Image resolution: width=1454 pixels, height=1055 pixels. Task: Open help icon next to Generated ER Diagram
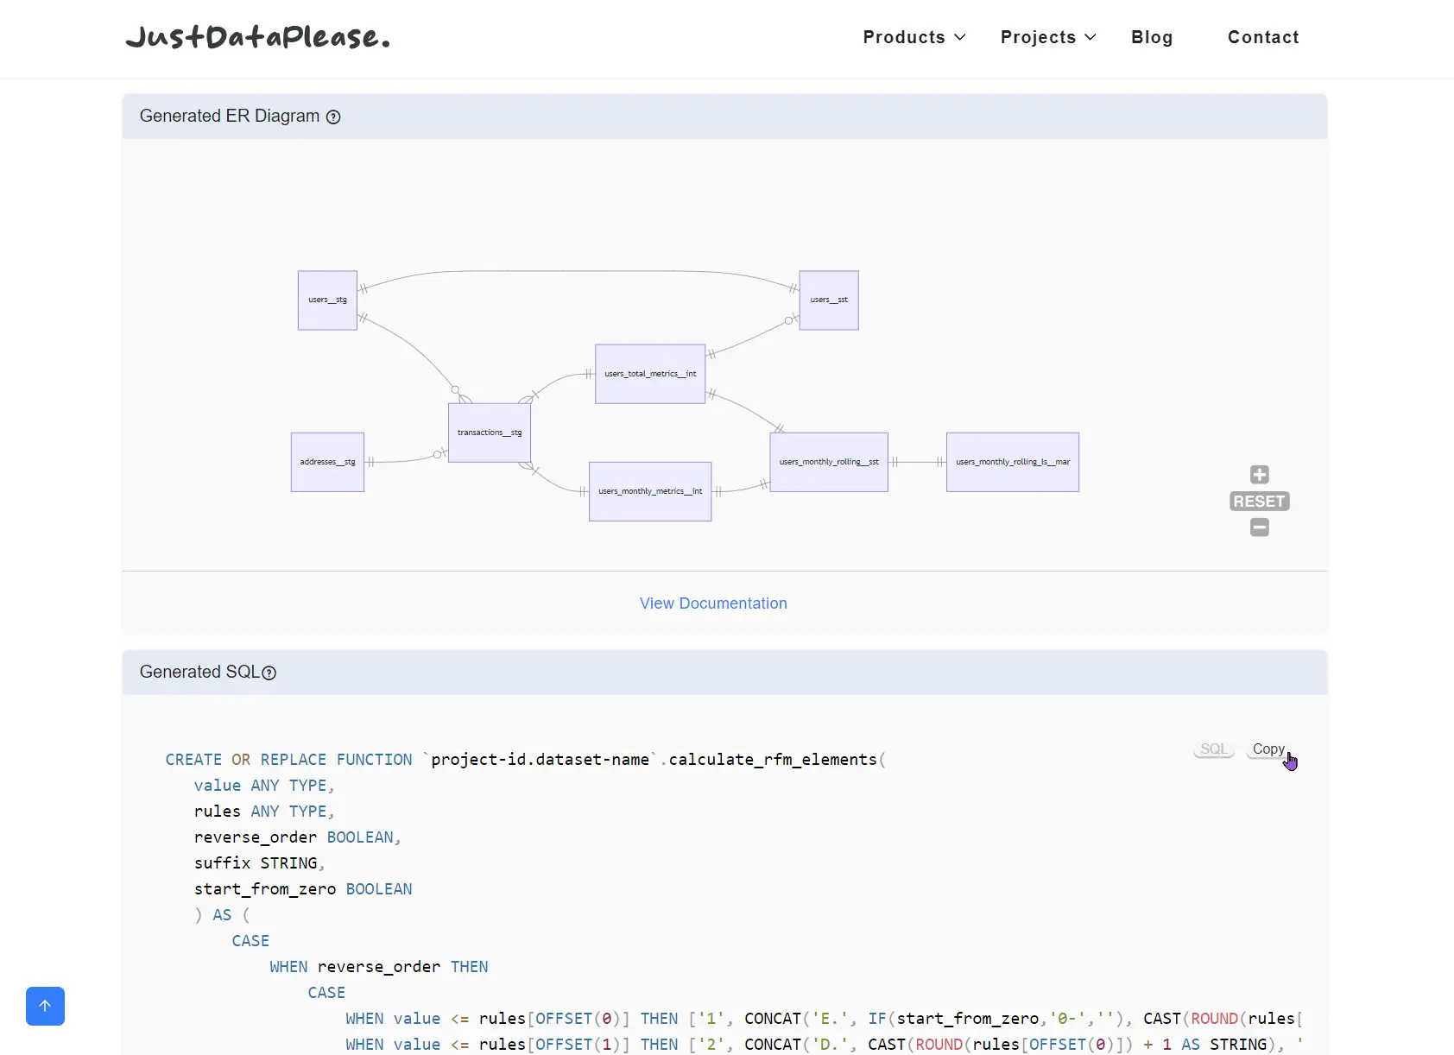click(x=333, y=117)
